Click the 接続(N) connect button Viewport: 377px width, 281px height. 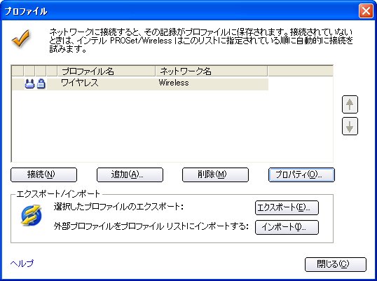pos(43,174)
